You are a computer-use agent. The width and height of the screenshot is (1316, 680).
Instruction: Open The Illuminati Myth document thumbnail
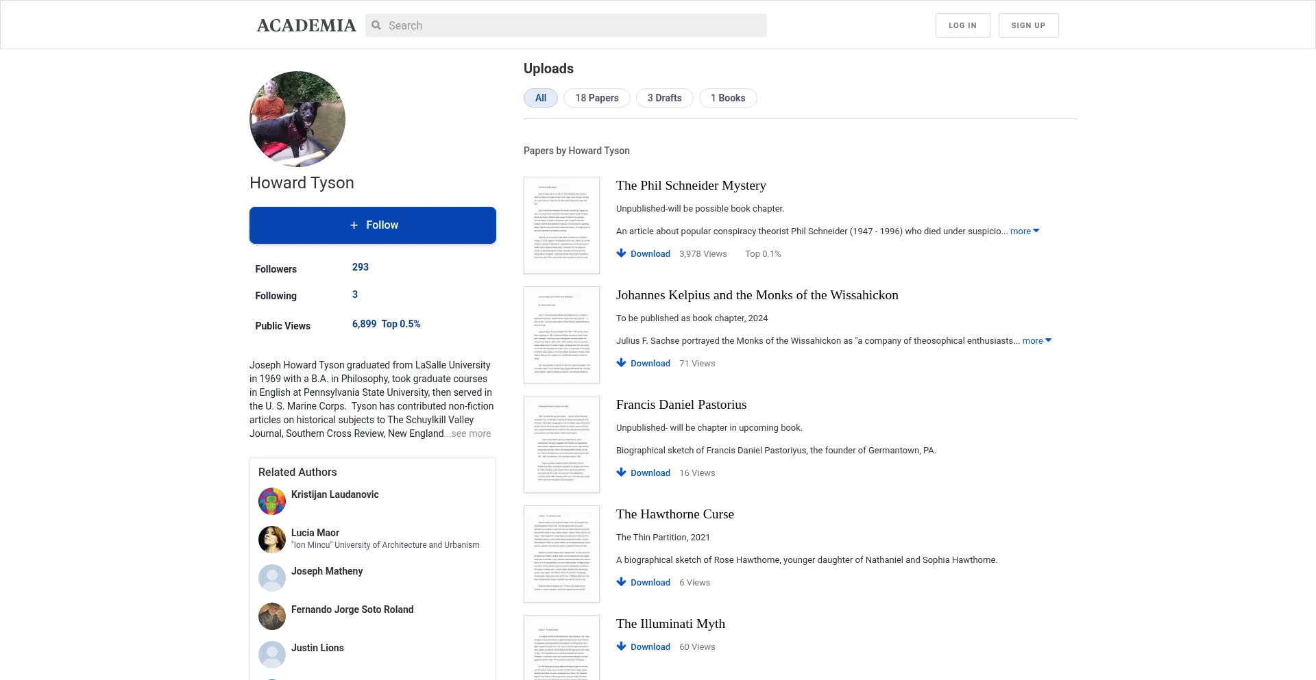tap(561, 647)
